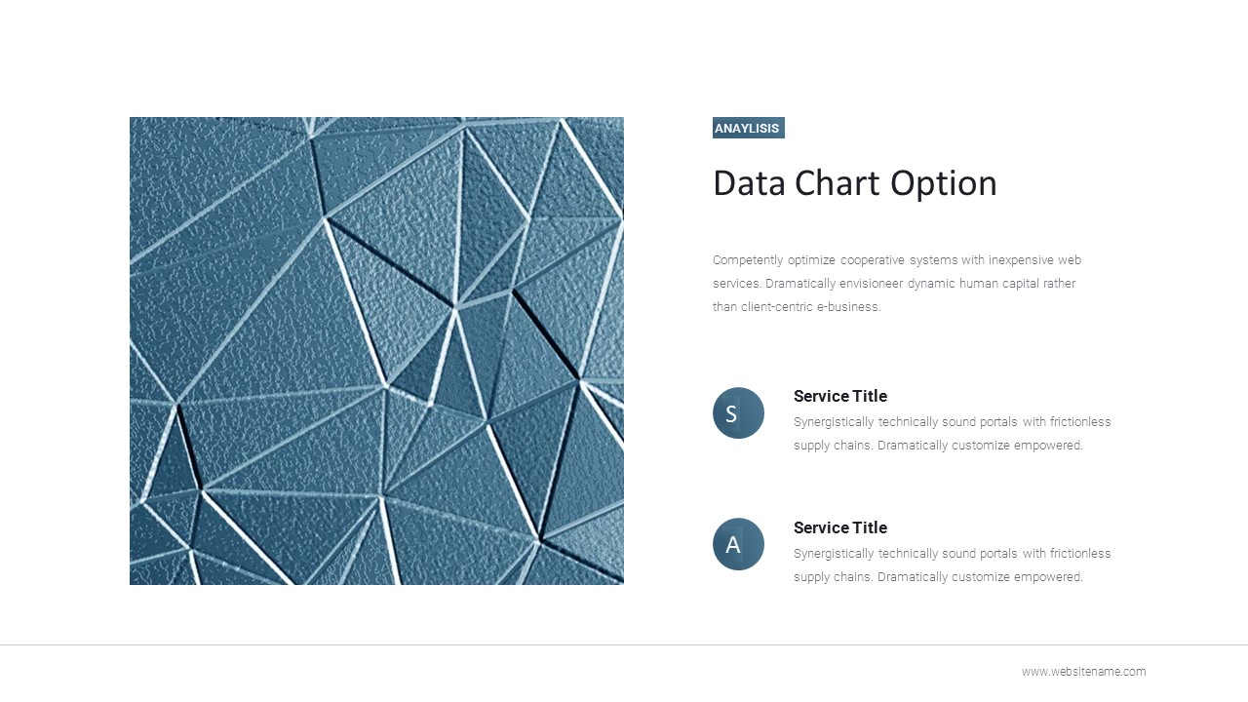Click the Data Chart Option heading
1248x702 pixels.
[854, 183]
